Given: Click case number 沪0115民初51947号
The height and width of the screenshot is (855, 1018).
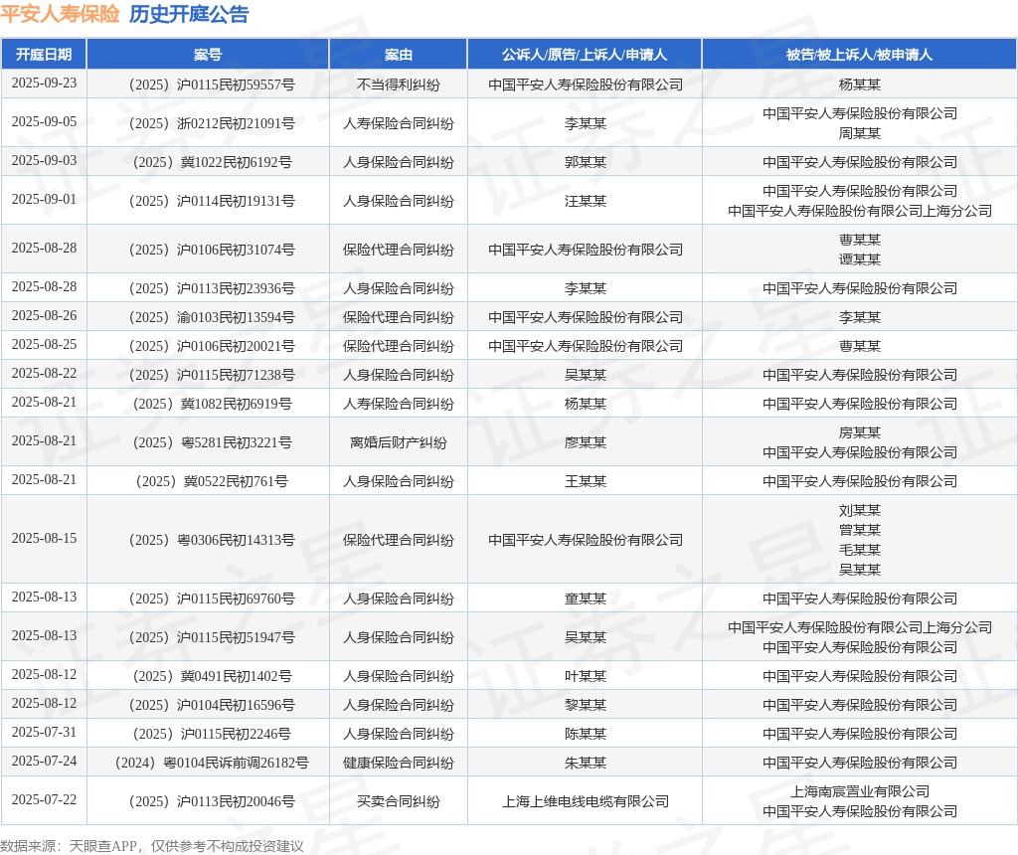Looking at the screenshot, I should pos(212,637).
